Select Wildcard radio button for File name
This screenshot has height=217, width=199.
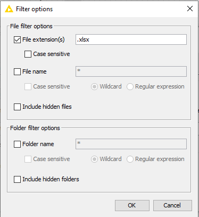94,86
